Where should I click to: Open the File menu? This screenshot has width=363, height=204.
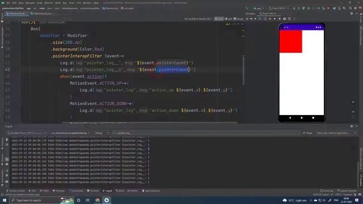click(9, 3)
